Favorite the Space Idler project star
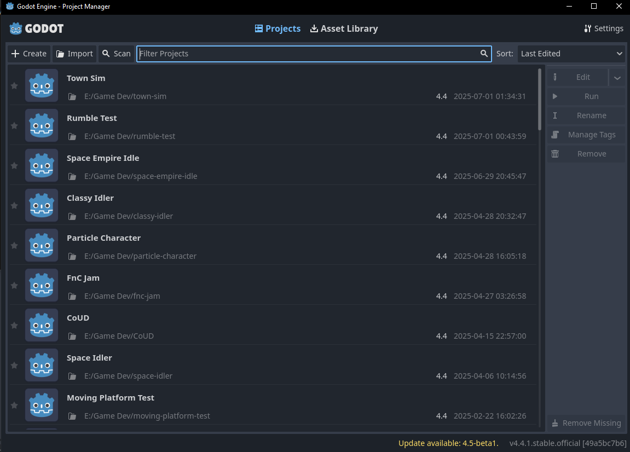Viewport: 630px width, 452px height. tap(14, 365)
